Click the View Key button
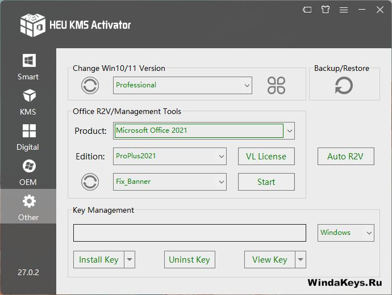Screen dimensions: 392x295 [270, 260]
